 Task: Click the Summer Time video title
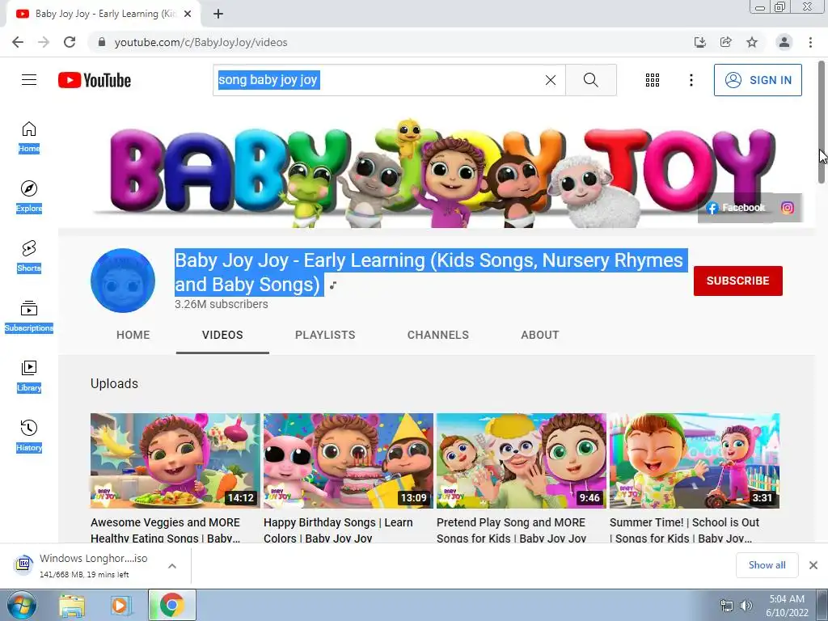pyautogui.click(x=684, y=529)
